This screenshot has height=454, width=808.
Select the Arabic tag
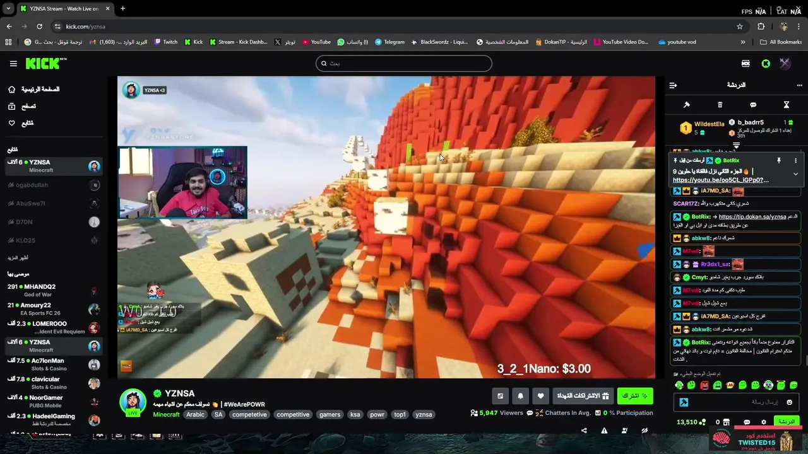pos(195,415)
